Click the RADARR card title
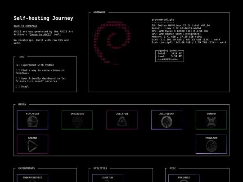The image size is (243, 182). pyautogui.click(x=32, y=138)
